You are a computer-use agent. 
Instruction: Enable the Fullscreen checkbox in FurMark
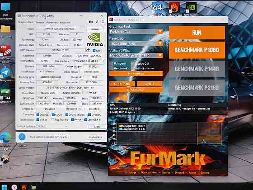pos(111,63)
